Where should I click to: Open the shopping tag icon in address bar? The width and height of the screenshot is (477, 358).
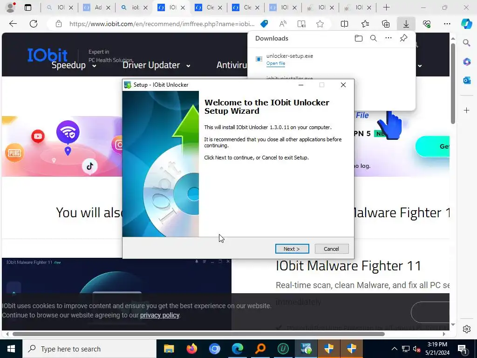coord(265,24)
